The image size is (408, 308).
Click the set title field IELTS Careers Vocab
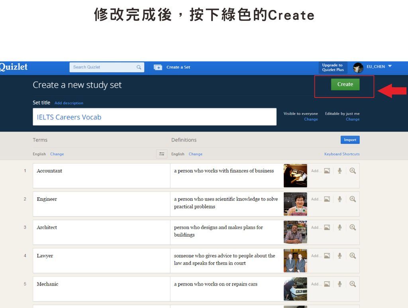point(155,117)
